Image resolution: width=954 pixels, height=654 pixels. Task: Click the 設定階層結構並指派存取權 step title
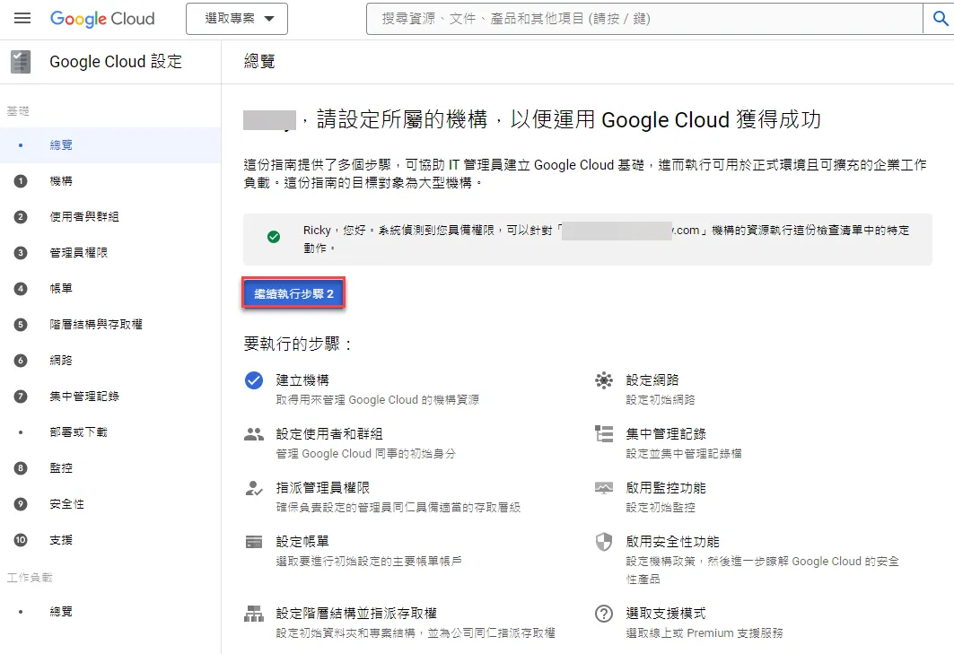point(356,614)
